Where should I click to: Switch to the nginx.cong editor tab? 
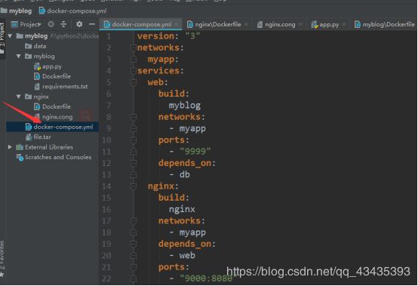point(280,24)
